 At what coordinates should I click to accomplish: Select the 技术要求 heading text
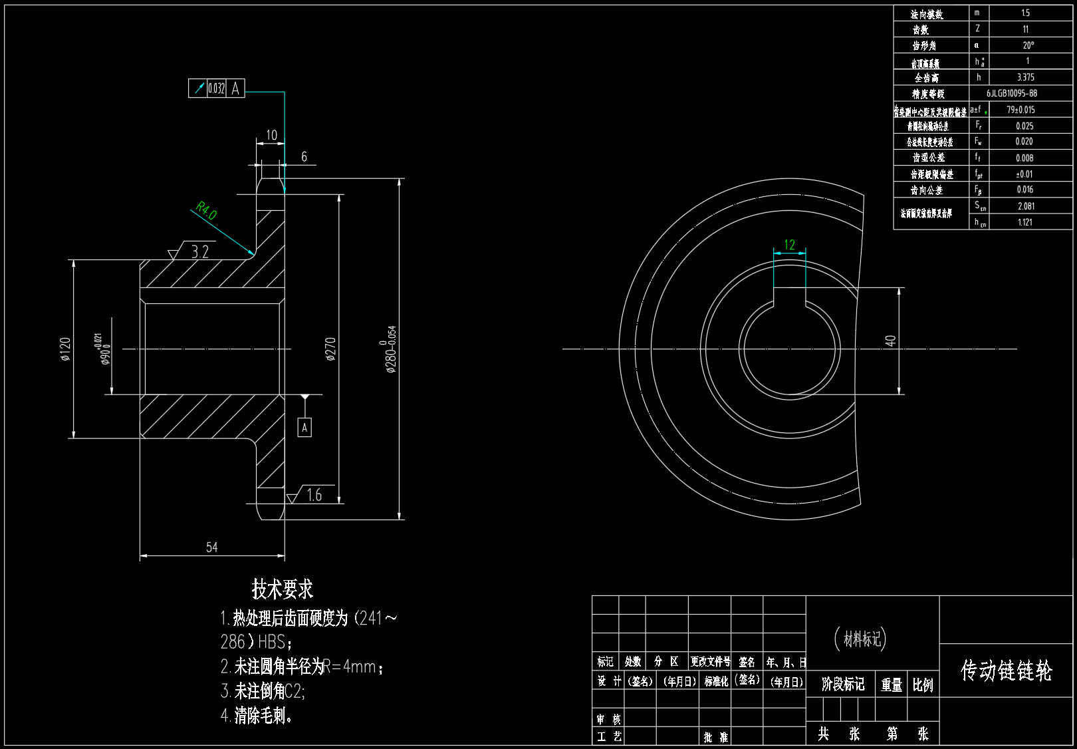(282, 589)
